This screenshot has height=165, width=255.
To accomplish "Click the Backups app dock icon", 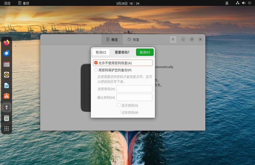I will pyautogui.click(x=7, y=107).
